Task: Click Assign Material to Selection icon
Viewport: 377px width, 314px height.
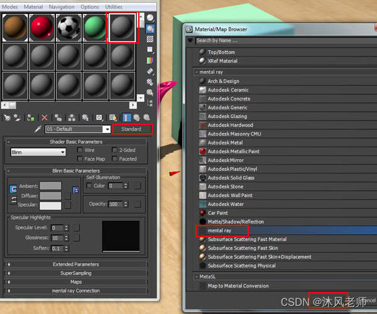Action: 31,117
